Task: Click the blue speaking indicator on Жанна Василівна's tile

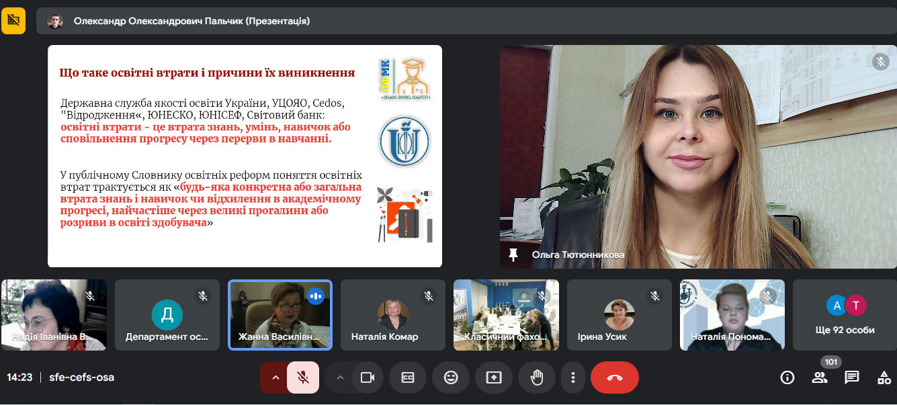Action: 316,296
